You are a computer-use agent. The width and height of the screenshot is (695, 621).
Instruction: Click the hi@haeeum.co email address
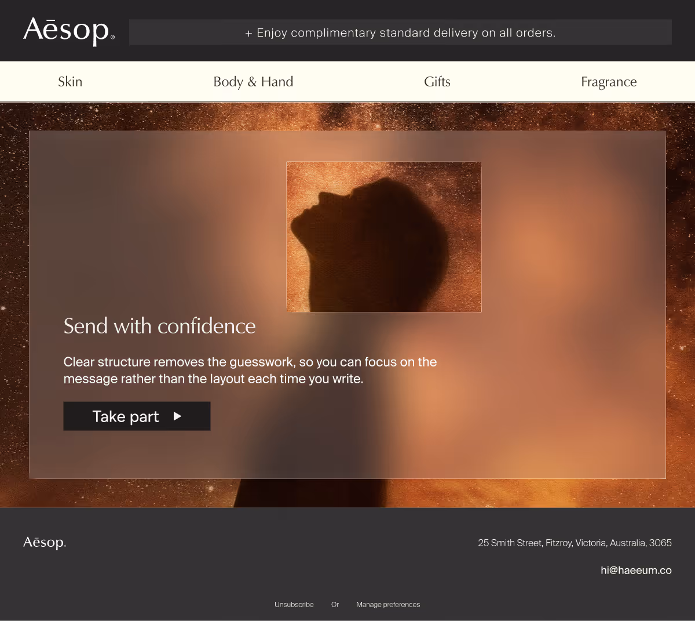(636, 570)
